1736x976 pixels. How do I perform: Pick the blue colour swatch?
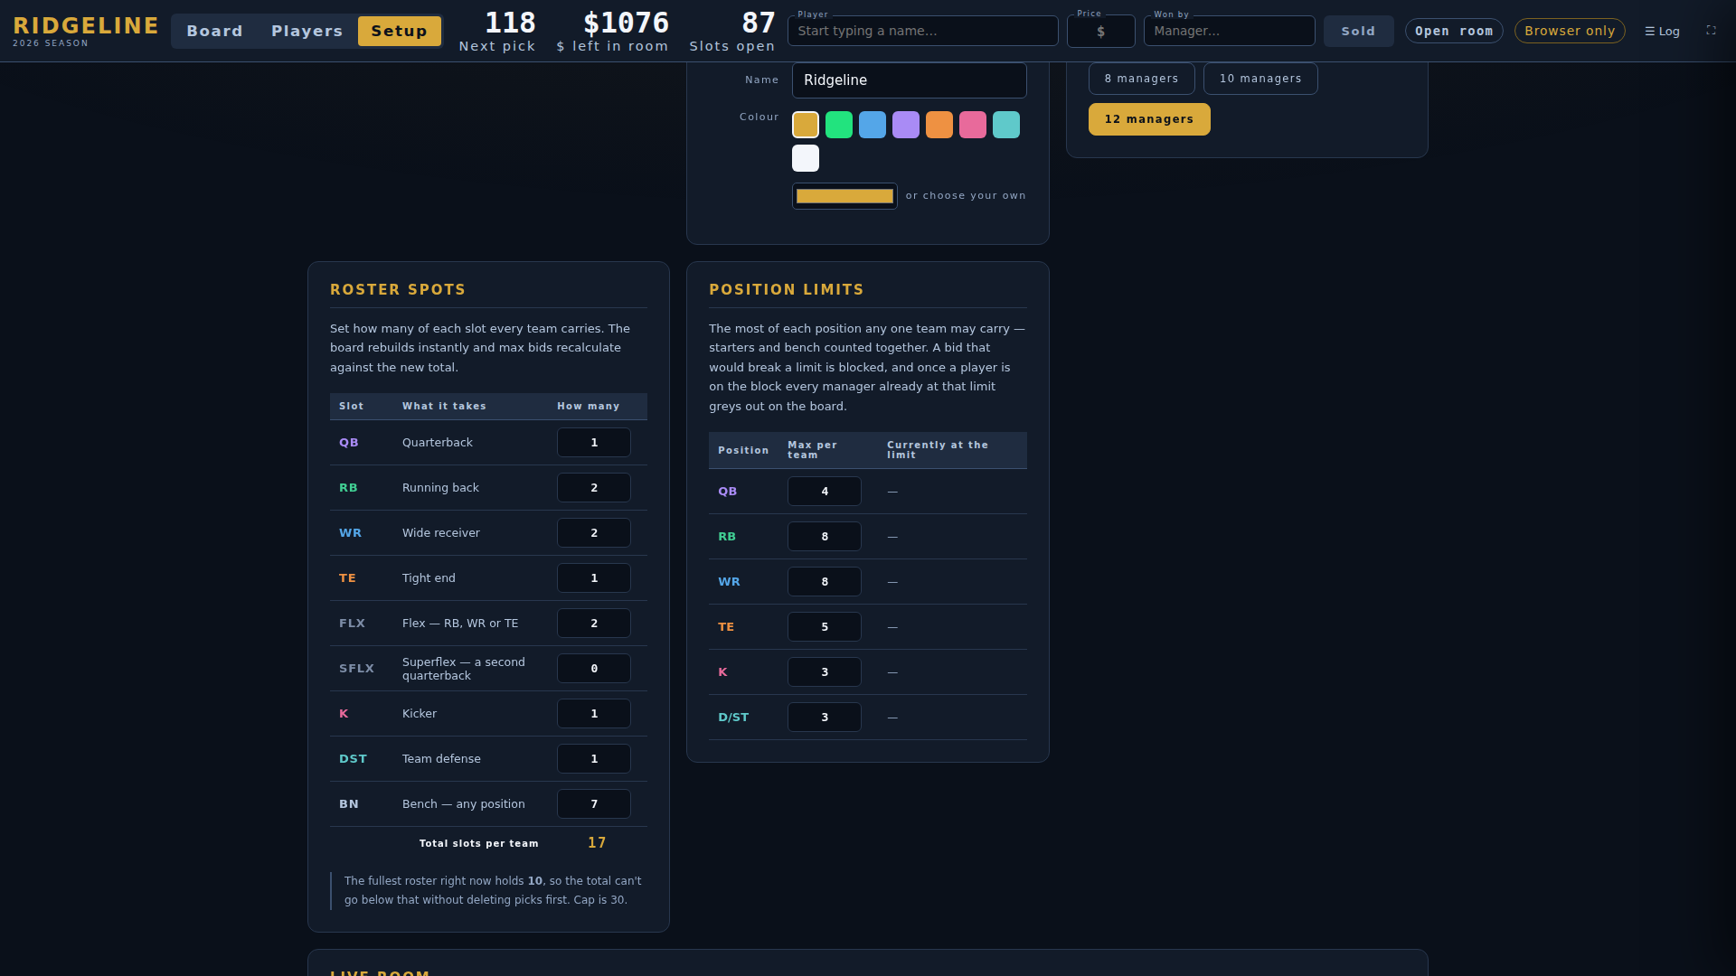873,125
